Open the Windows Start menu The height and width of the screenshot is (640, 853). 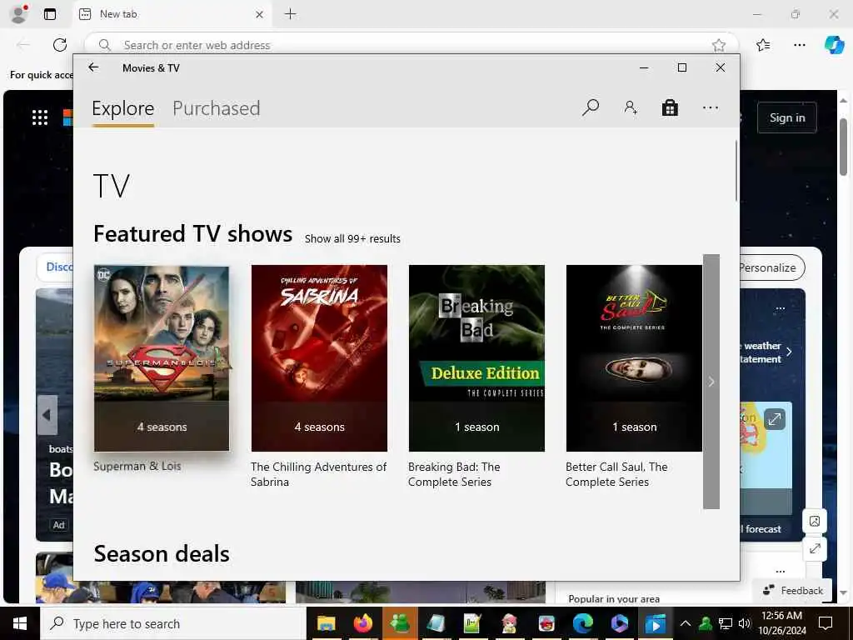click(20, 623)
